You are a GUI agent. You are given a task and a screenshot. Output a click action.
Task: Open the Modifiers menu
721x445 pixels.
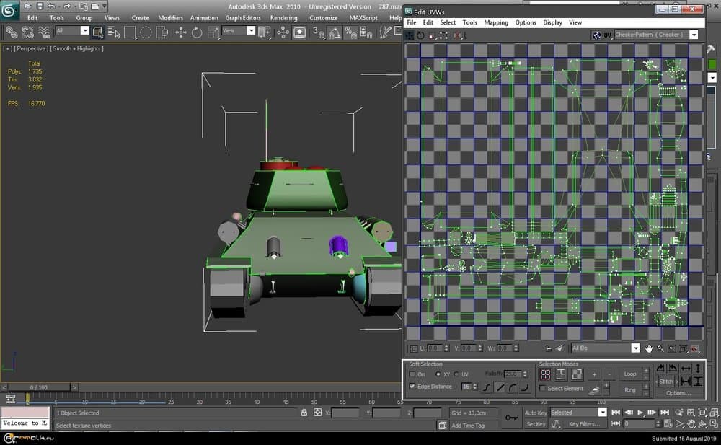coord(170,18)
